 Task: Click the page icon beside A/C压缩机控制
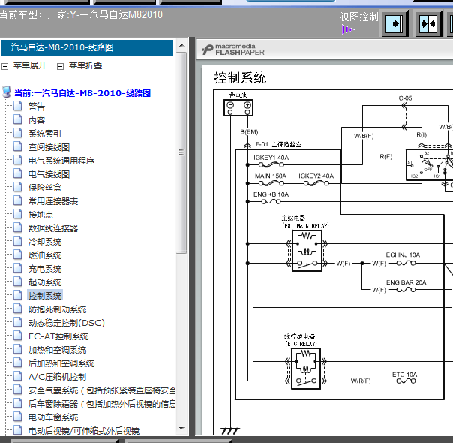(x=17, y=376)
